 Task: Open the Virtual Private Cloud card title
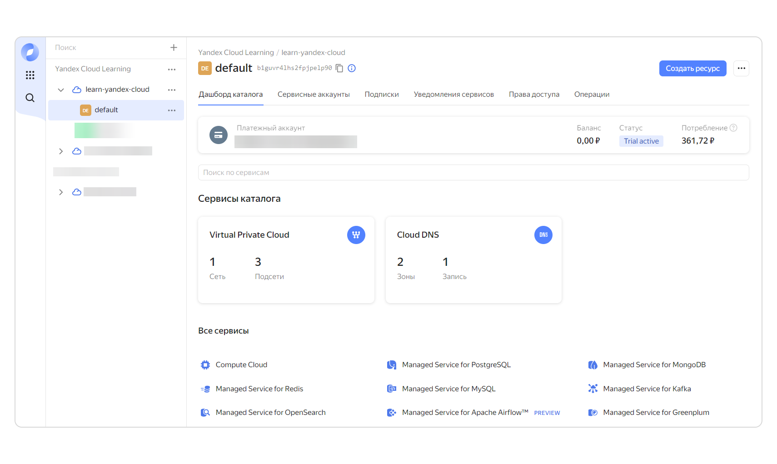[x=249, y=235]
